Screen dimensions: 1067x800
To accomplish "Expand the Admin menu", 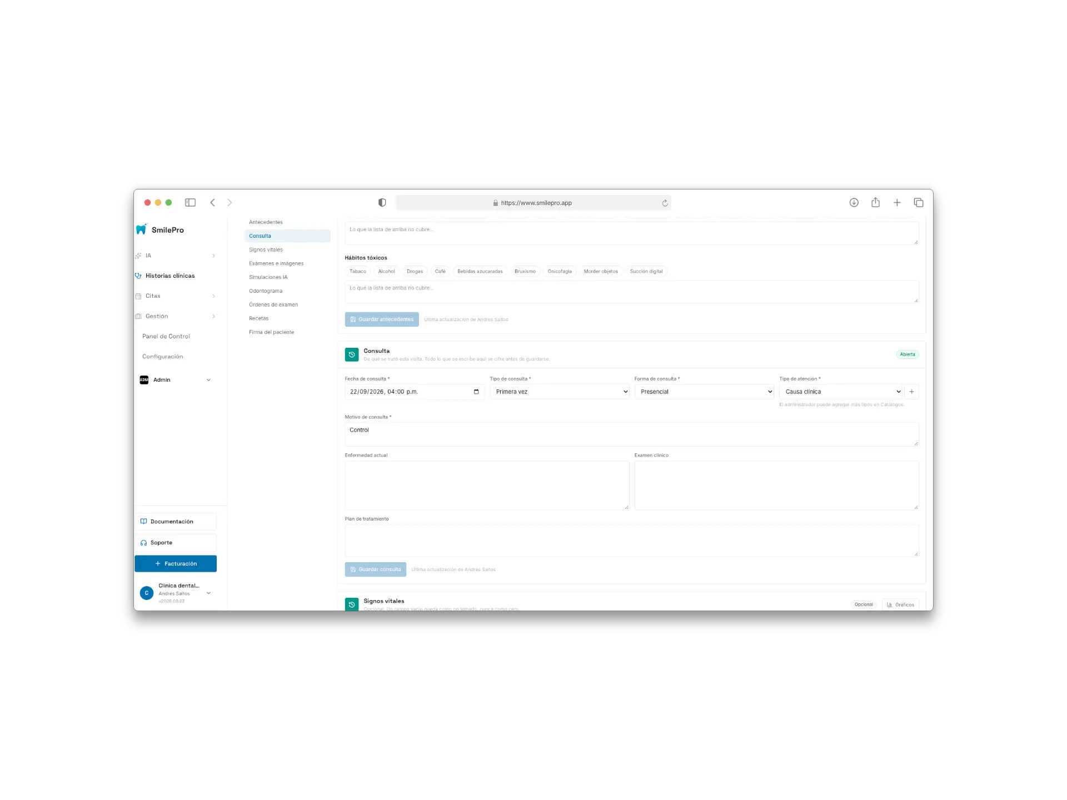I will (176, 380).
